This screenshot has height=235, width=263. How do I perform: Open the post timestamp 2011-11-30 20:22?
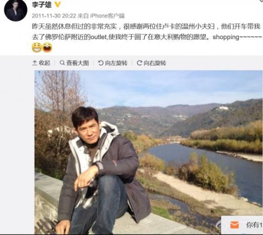point(54,16)
